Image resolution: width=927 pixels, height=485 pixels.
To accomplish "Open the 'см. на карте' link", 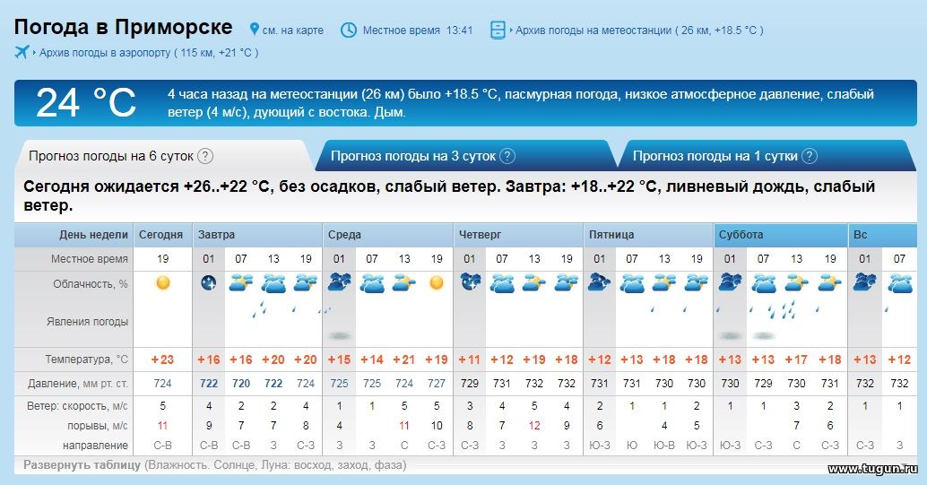I will 292,30.
